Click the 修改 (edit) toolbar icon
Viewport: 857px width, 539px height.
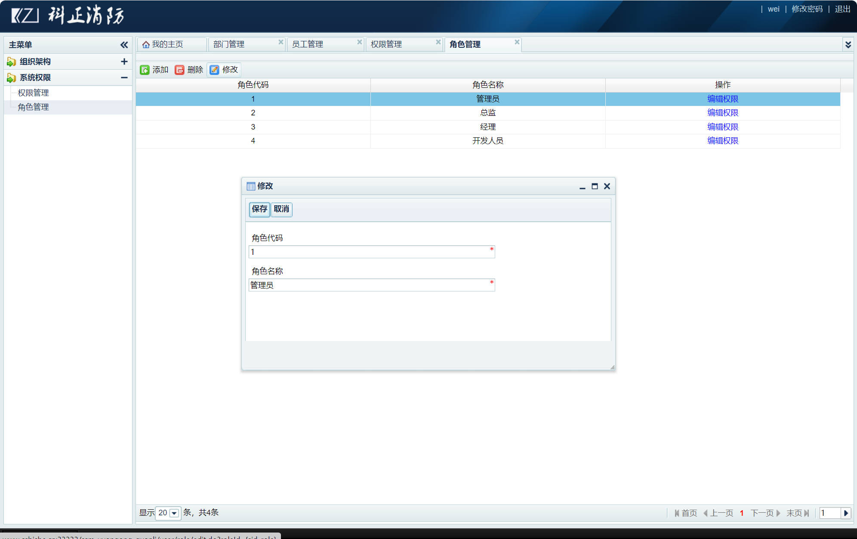pyautogui.click(x=215, y=69)
